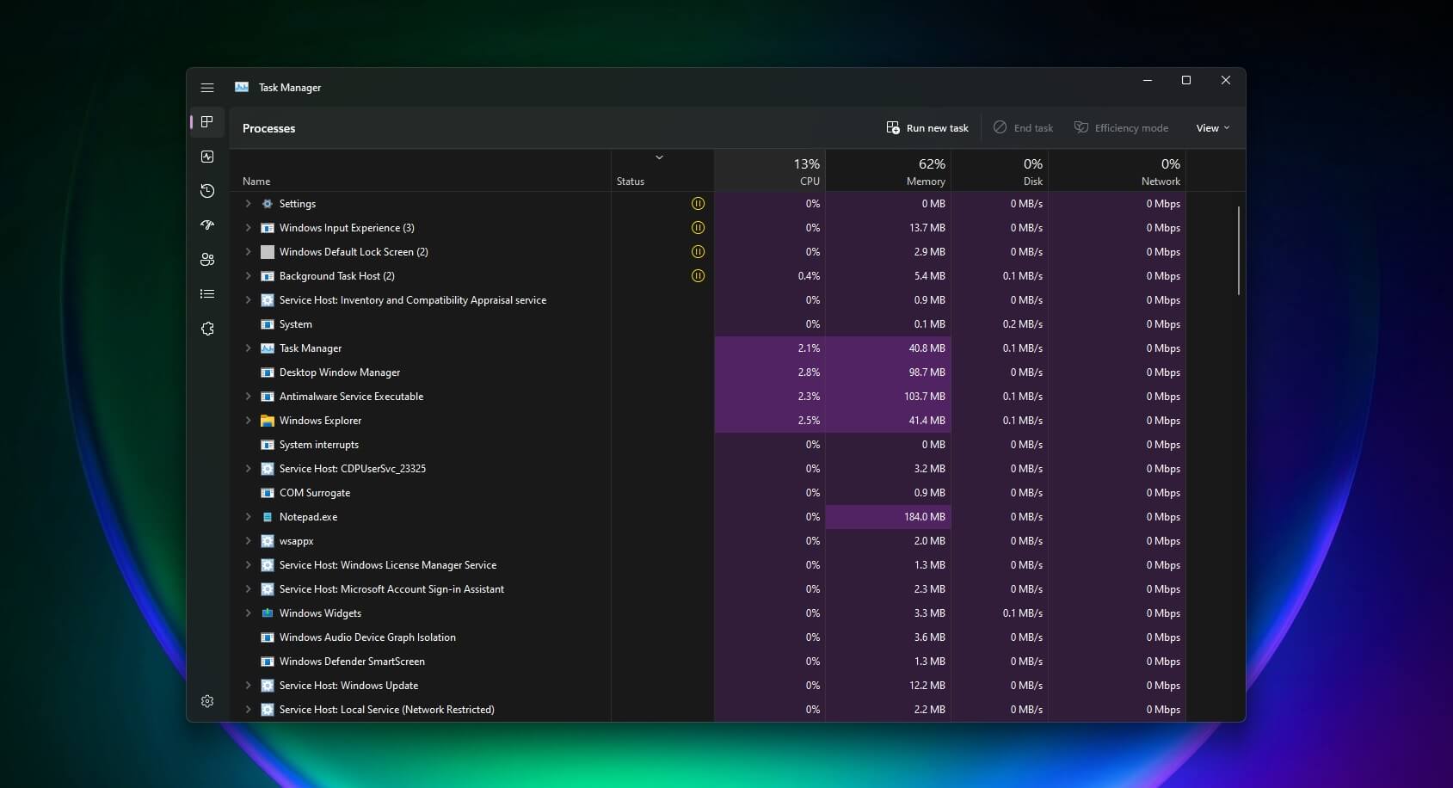Click the vertical scrollbar in the process list

(1238, 249)
